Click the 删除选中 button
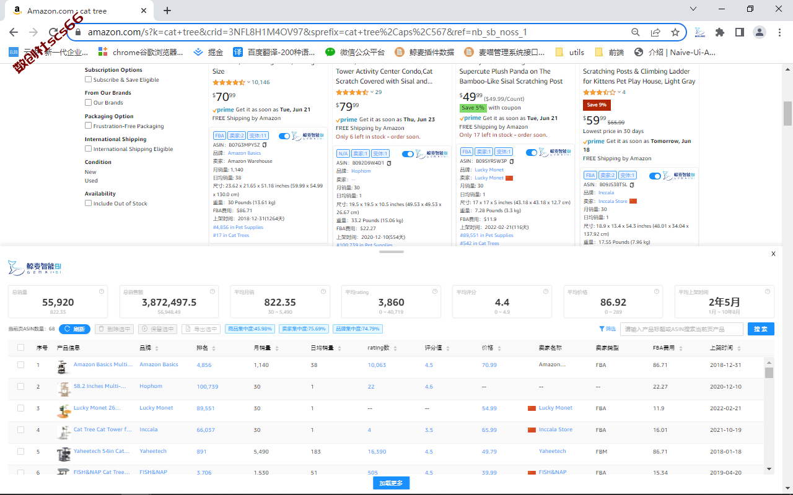The width and height of the screenshot is (793, 495). (114, 329)
